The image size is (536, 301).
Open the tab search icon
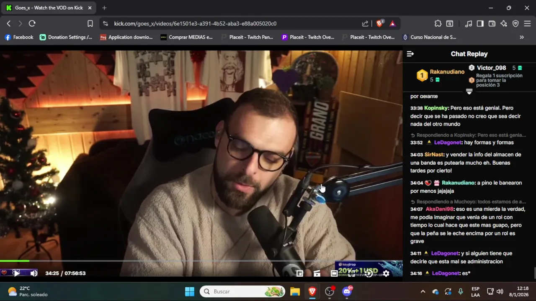(450, 23)
